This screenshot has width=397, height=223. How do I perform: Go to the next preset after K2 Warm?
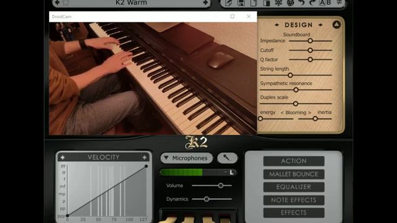(205, 2)
